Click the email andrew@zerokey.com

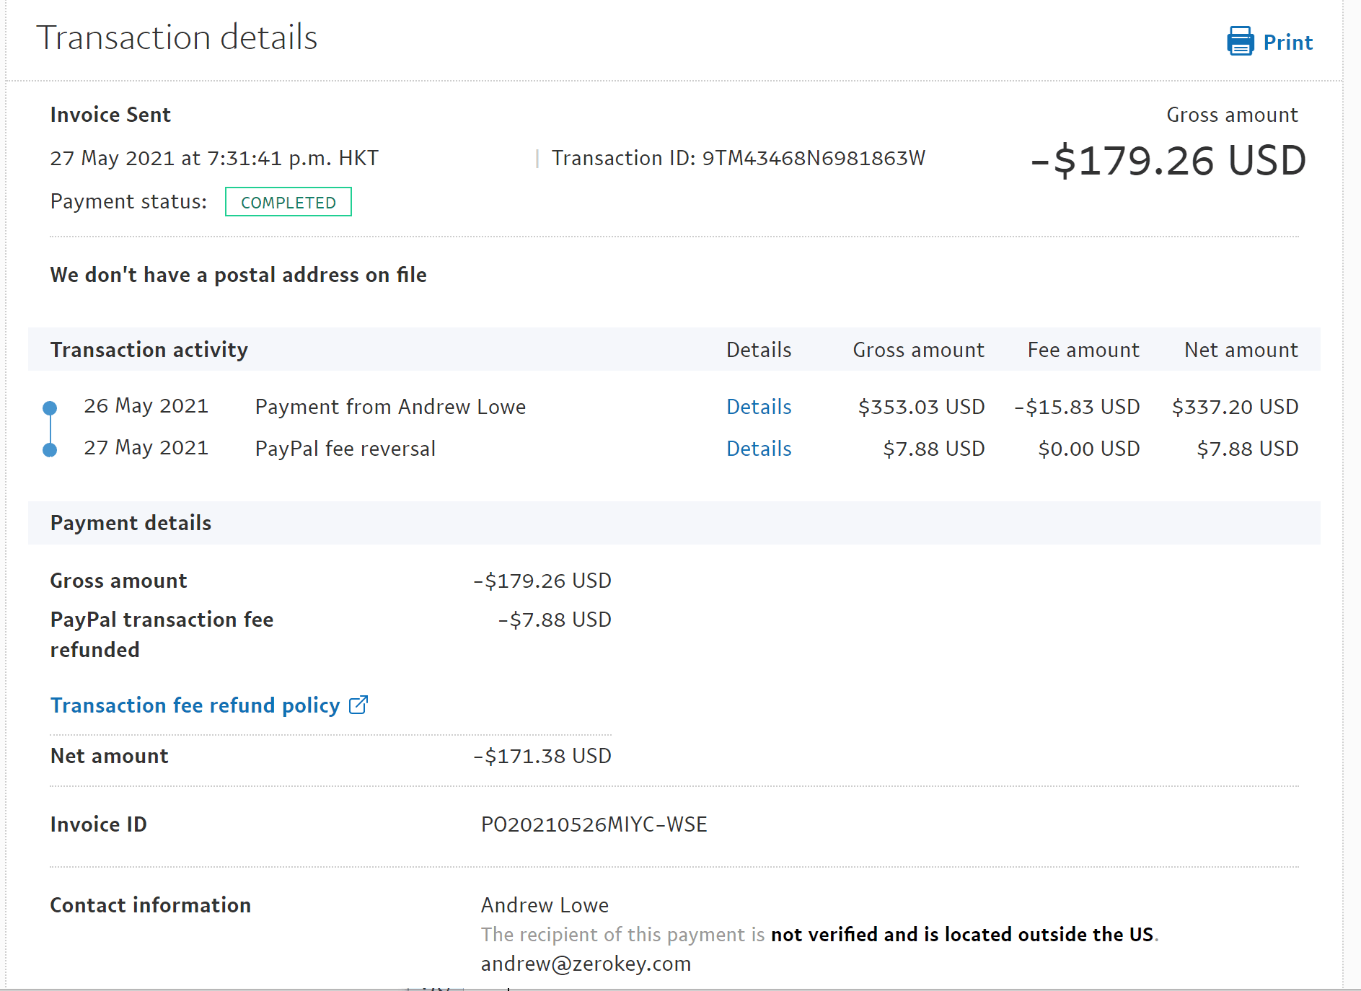coord(586,964)
